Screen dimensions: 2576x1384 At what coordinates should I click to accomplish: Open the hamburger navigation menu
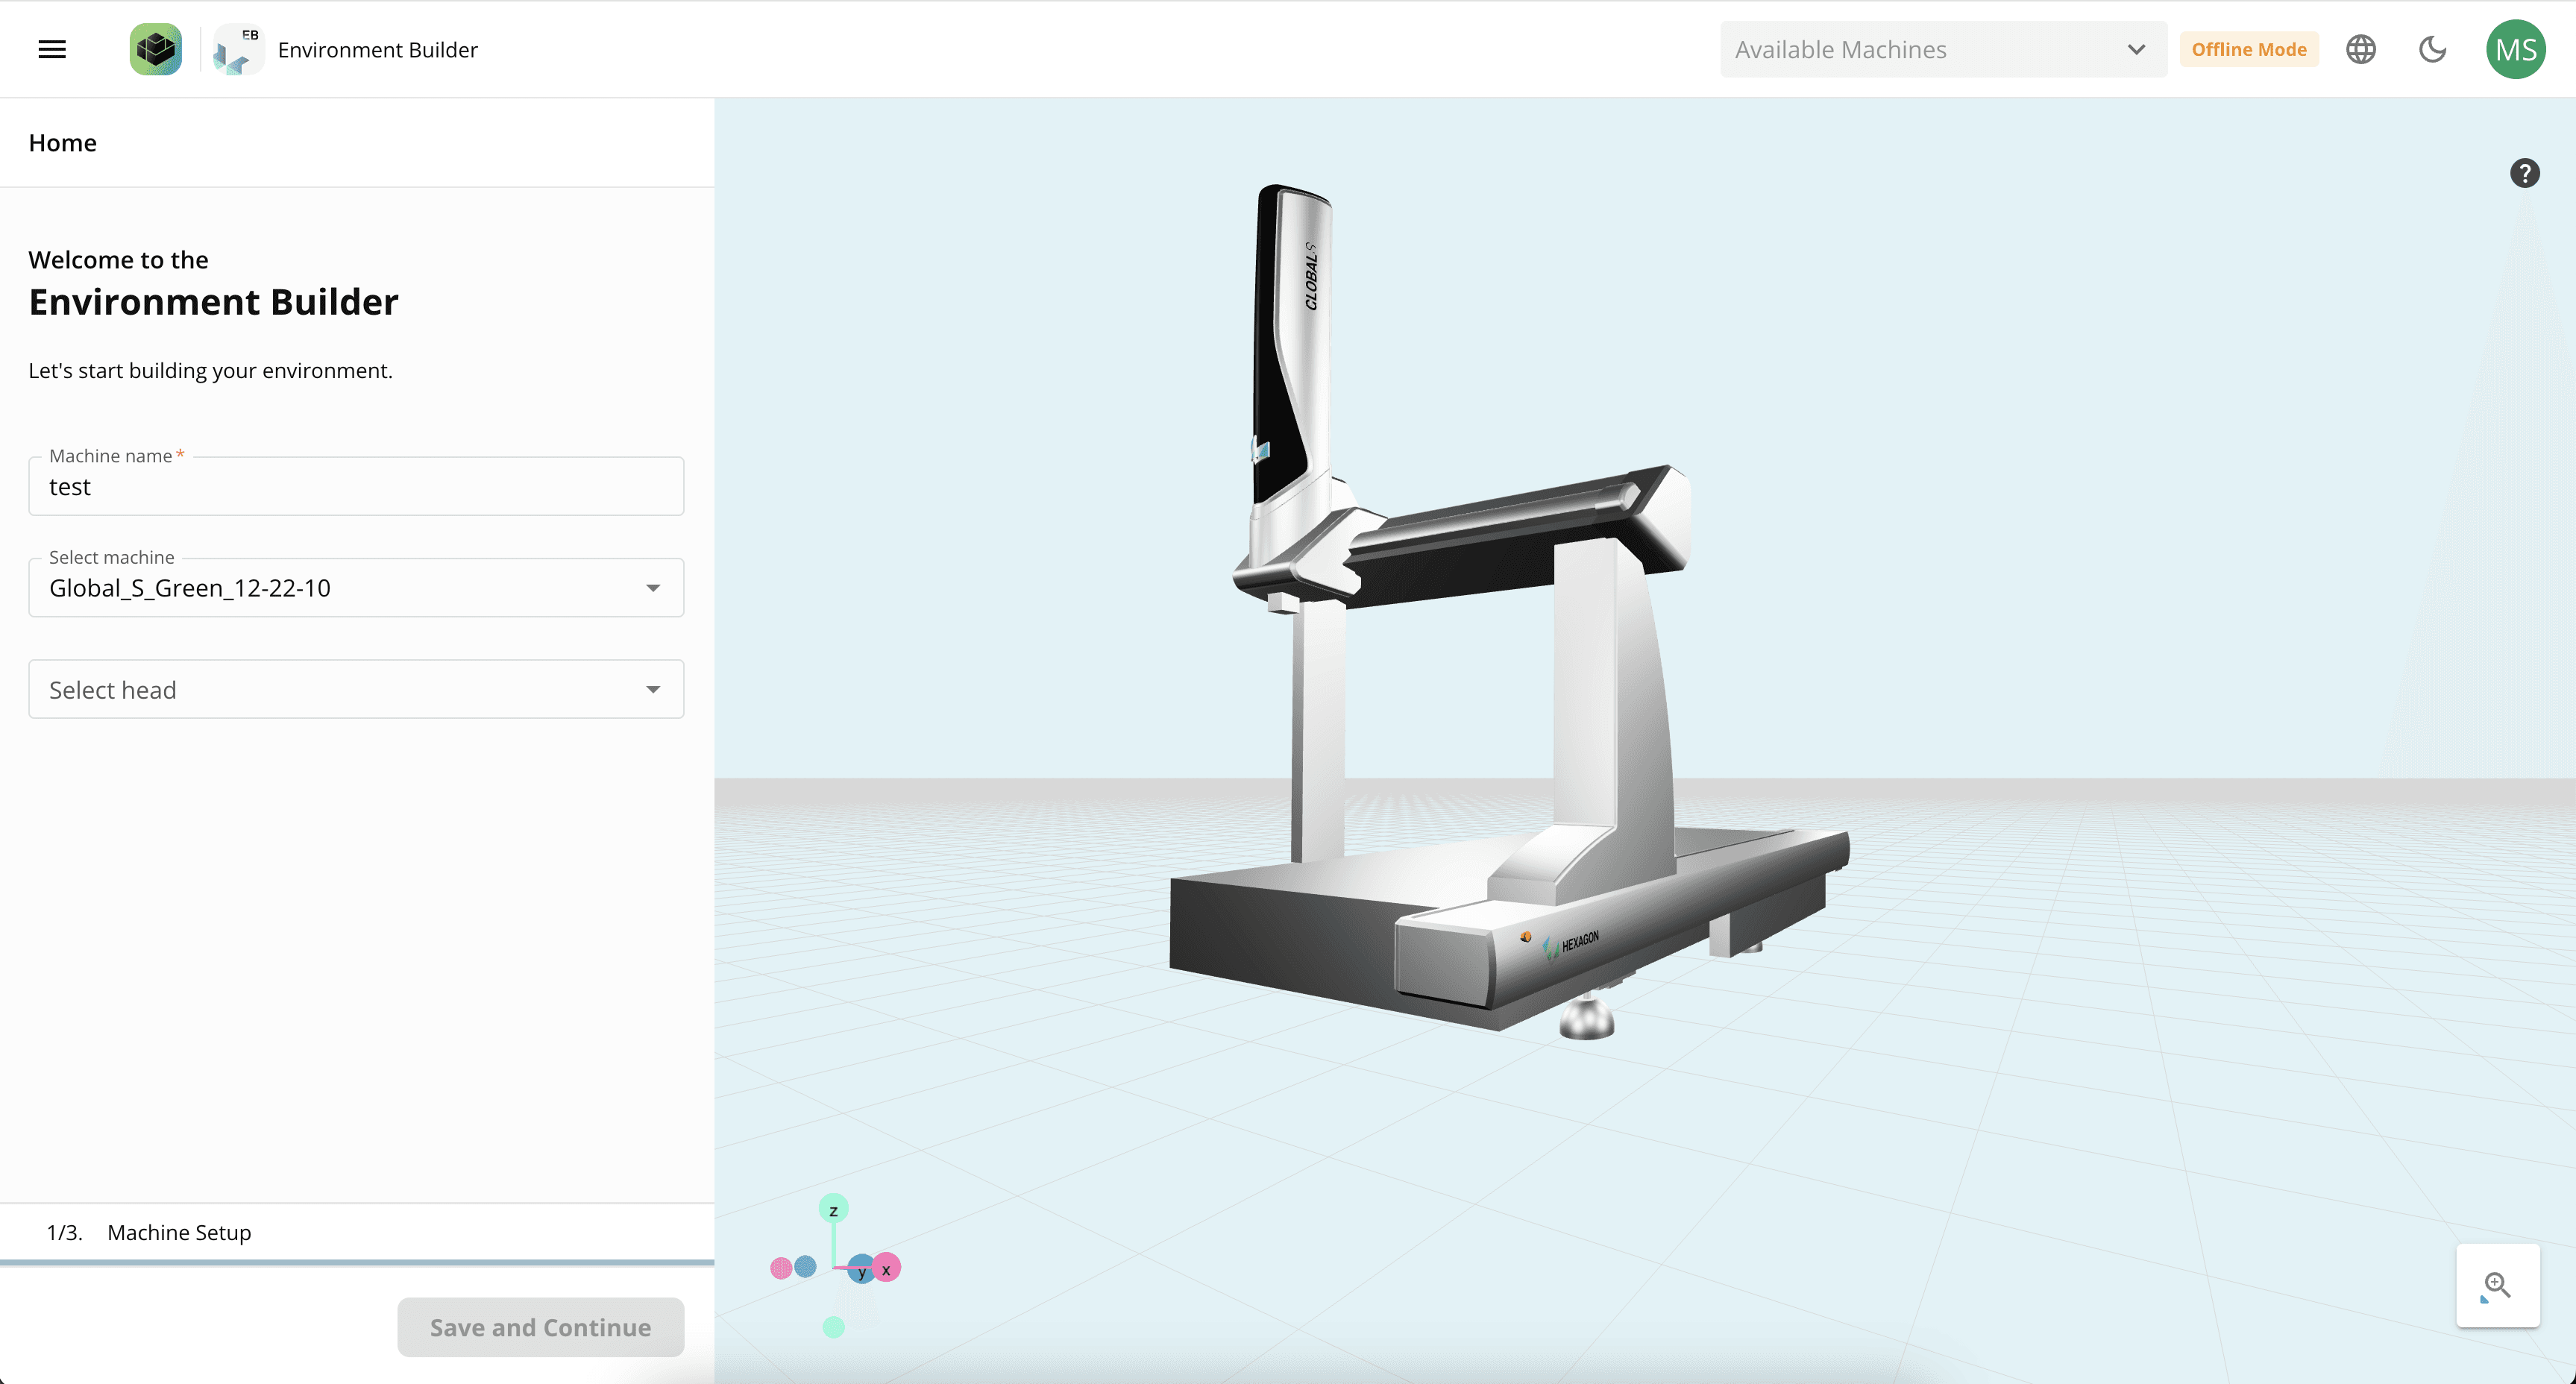[52, 49]
